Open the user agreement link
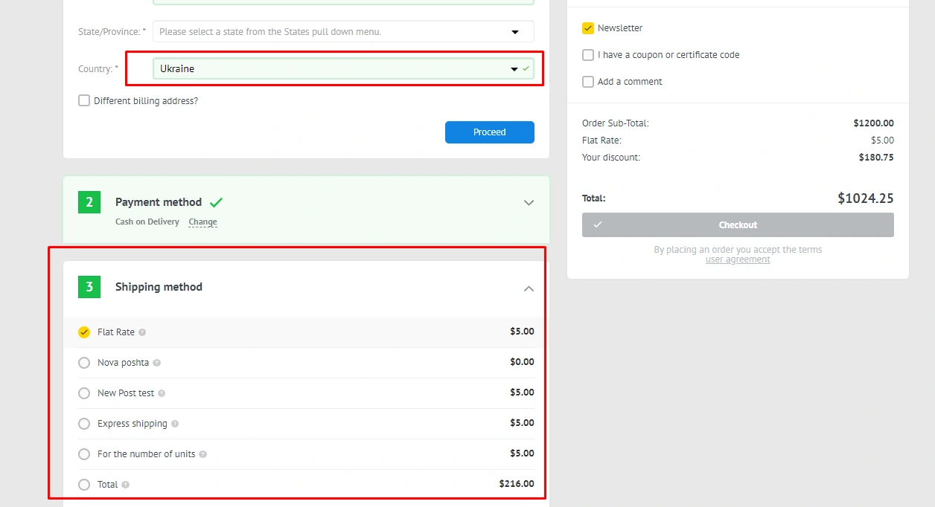The width and height of the screenshot is (935, 507). 738,259
